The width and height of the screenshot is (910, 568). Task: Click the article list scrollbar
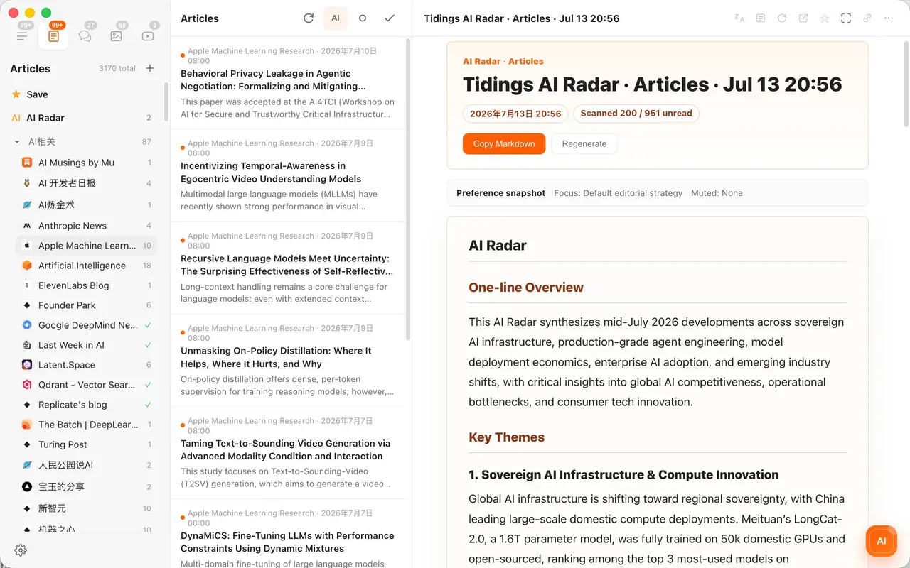408,189
